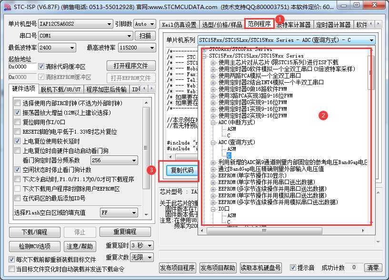This screenshot has height=280, width=389.
Task: Expand EEPROM(单字节操作IO显示) node
Action: [x=213, y=176]
